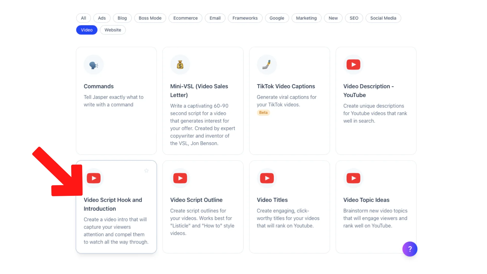Click the YouTube icon on Video Description card
Viewport: 487px width, 274px height.
click(x=353, y=64)
